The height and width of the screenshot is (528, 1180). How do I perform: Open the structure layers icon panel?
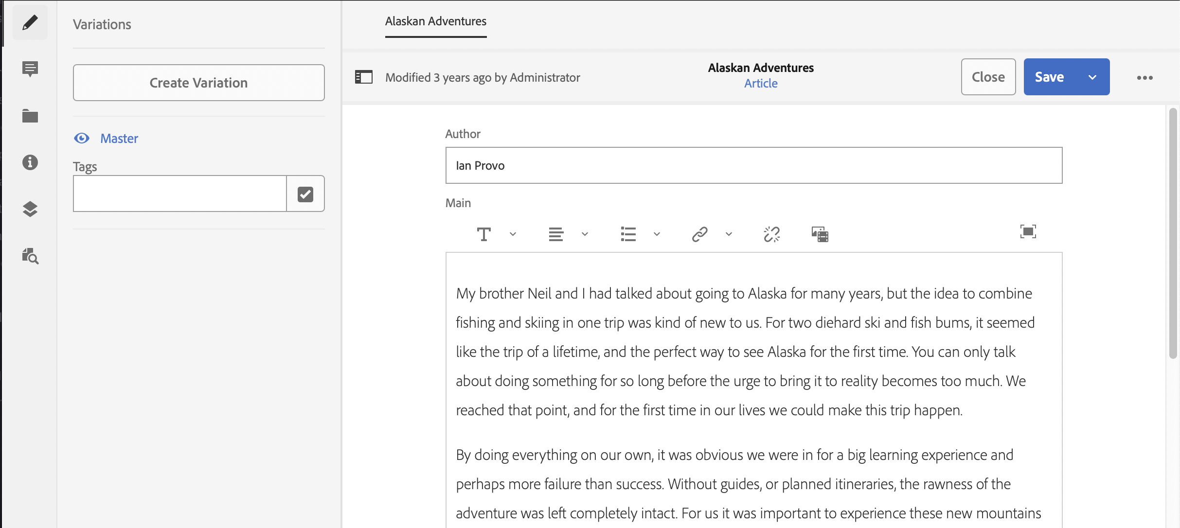30,209
